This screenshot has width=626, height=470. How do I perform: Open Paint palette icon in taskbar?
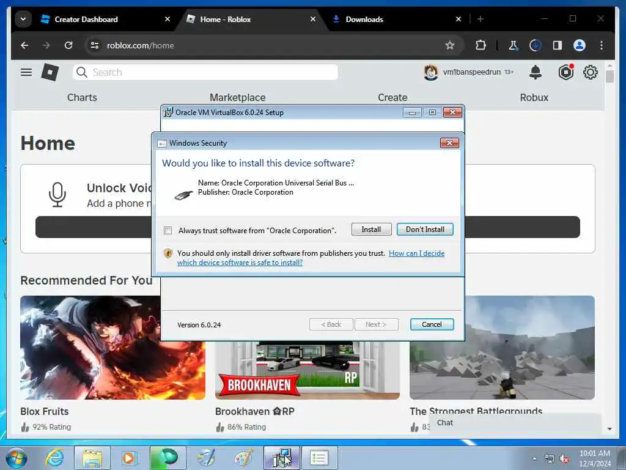pos(243,458)
